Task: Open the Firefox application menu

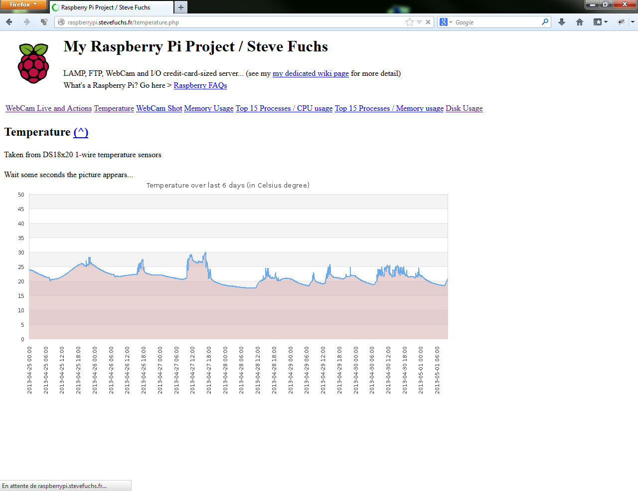Action: (23, 4)
